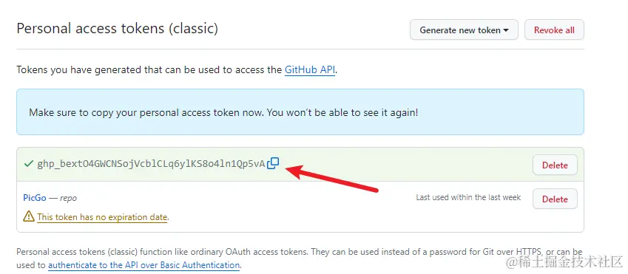Click the caret arrow in Generate new token

tap(506, 30)
